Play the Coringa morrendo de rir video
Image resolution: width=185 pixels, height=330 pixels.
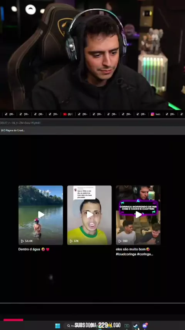[x=138, y=215]
